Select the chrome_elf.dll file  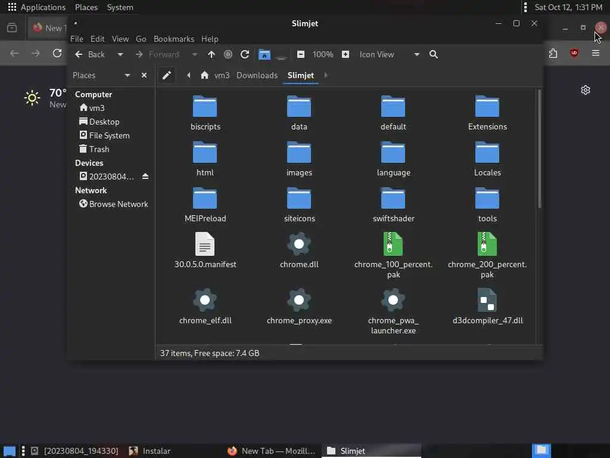[x=205, y=307]
